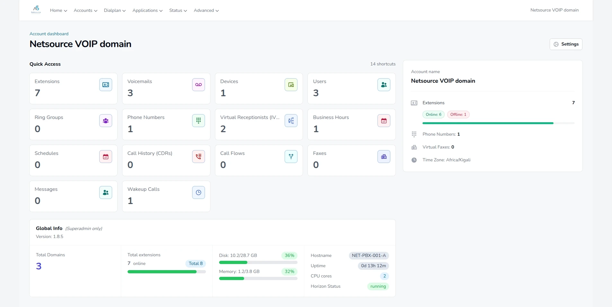Viewport: 612px width, 307px height.
Task: Click the Global Info heading
Action: tap(49, 228)
